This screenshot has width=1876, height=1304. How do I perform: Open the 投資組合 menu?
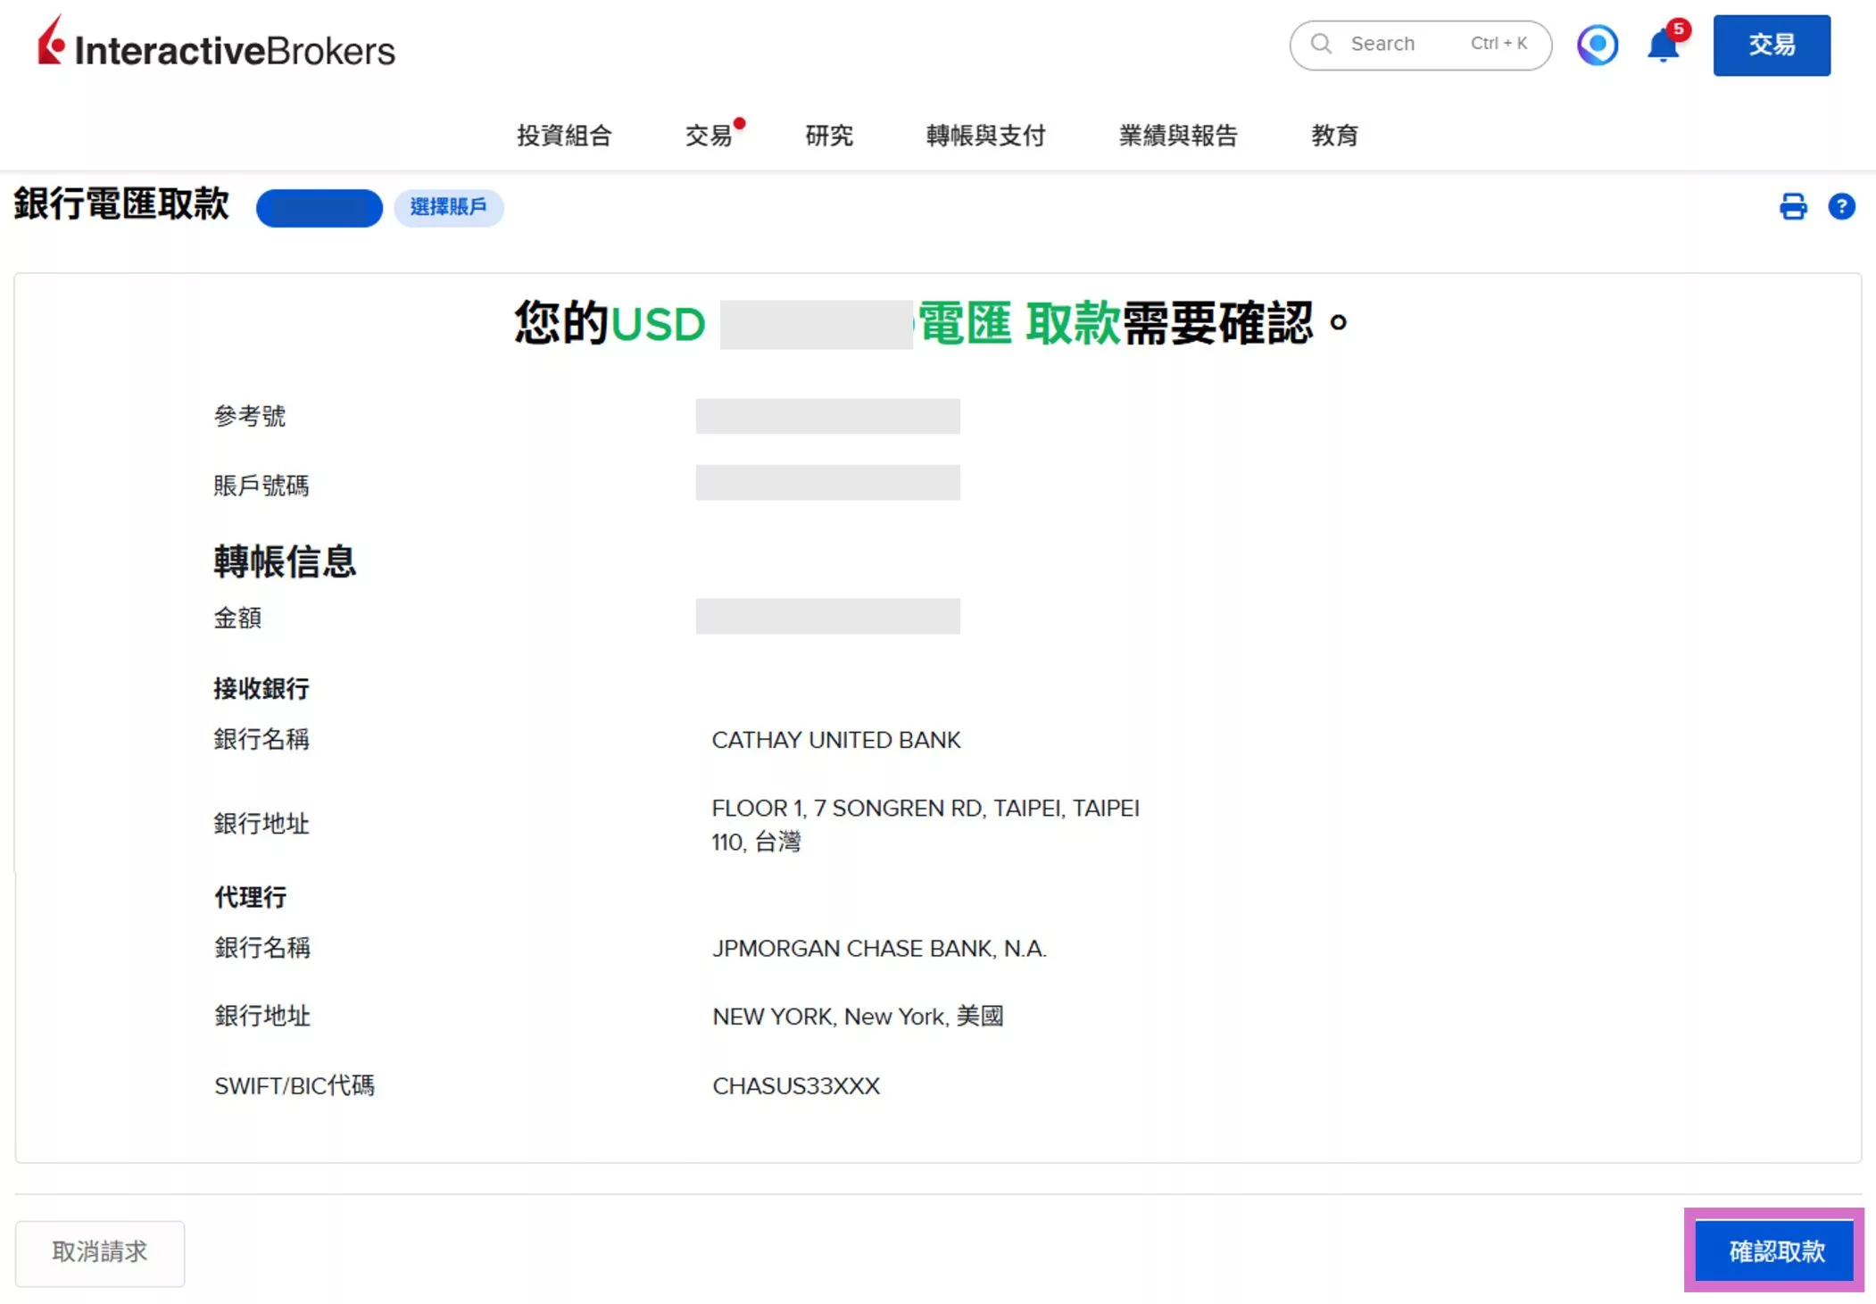(564, 136)
